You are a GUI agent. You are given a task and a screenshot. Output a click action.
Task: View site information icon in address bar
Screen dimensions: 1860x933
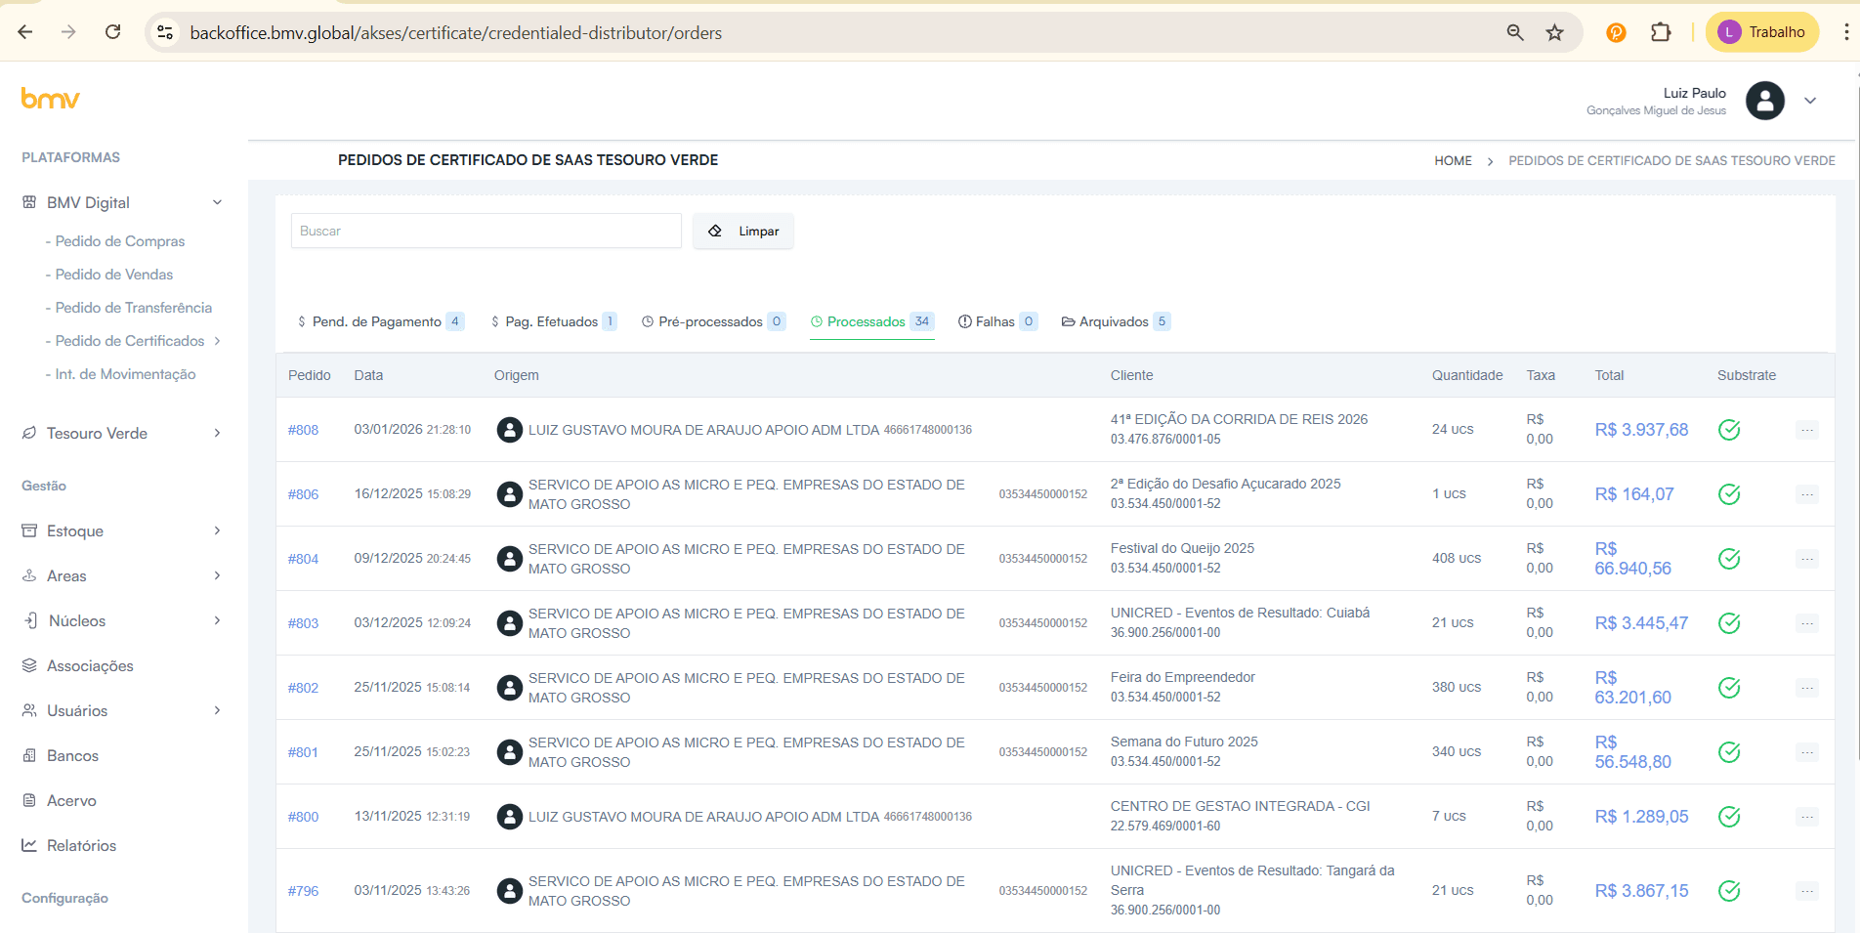tap(166, 32)
